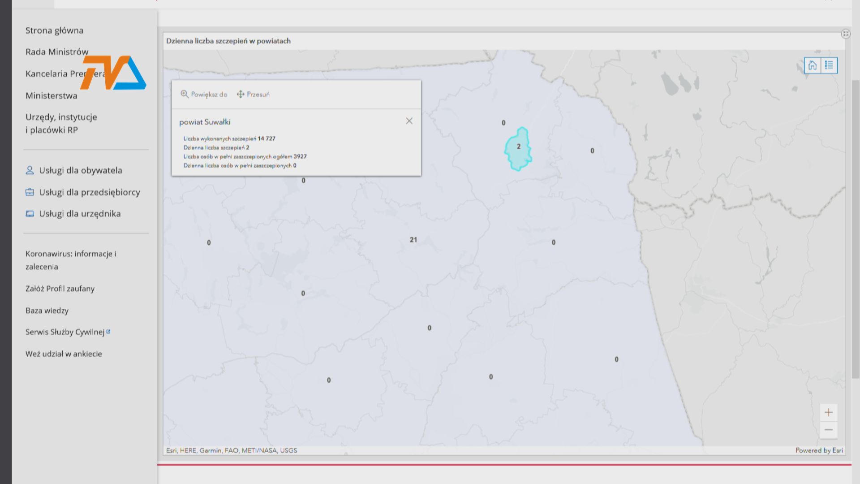The width and height of the screenshot is (860, 484).
Task: Click the person icon for Usługi dla obywatela
Action: [x=30, y=170]
